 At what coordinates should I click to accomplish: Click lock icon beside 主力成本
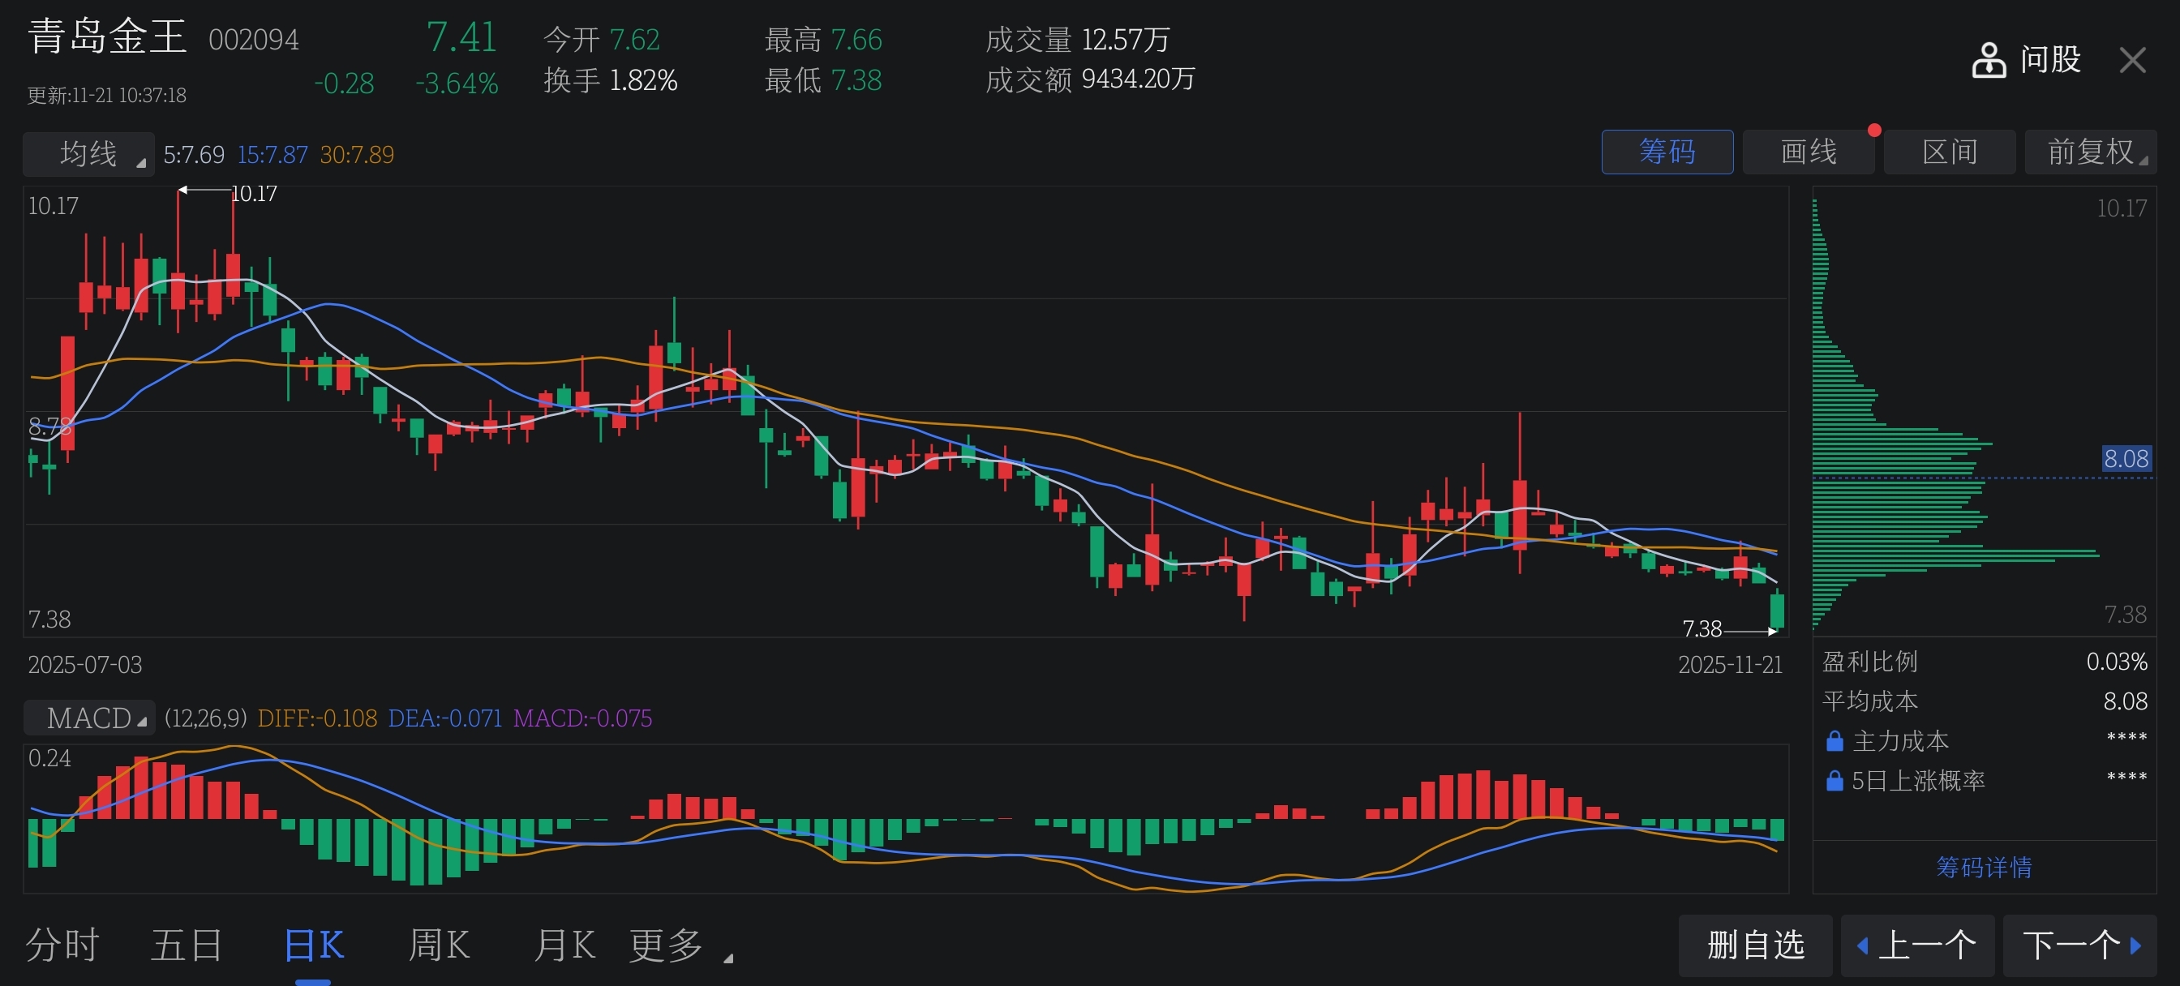pyautogui.click(x=1834, y=741)
